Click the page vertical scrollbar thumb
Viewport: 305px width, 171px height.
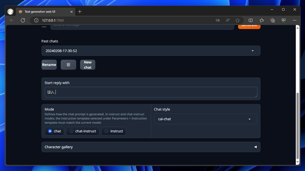pos(297,125)
